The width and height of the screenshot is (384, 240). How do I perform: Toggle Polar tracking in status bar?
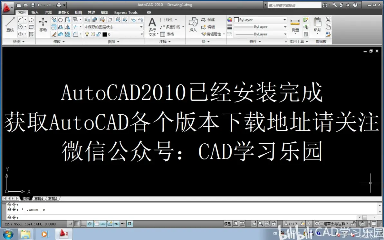90,224
